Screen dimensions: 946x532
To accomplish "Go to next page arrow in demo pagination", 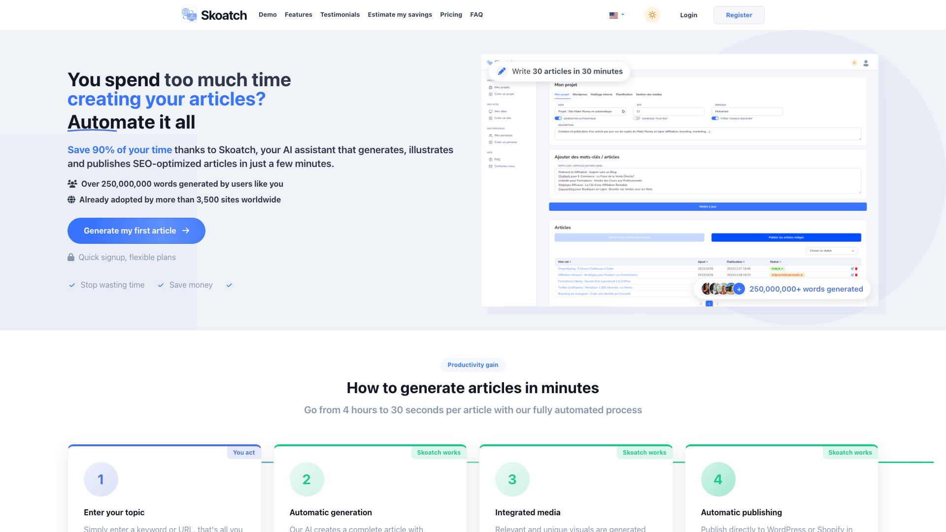I will click(x=717, y=304).
